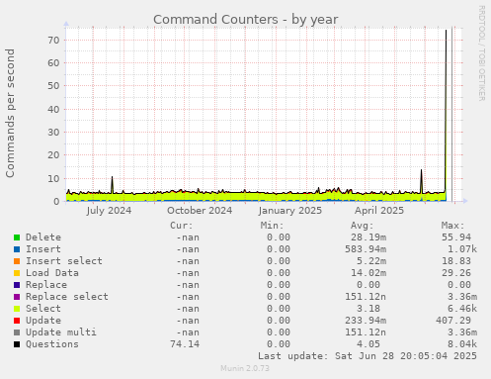Click the chart title Command Counters - by year
The height and width of the screenshot is (379, 491).
coord(246,20)
